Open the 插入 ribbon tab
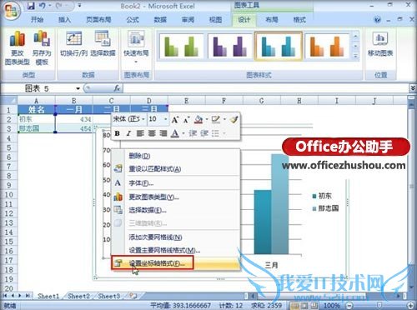The width and height of the screenshot is (417, 310). tap(64, 20)
